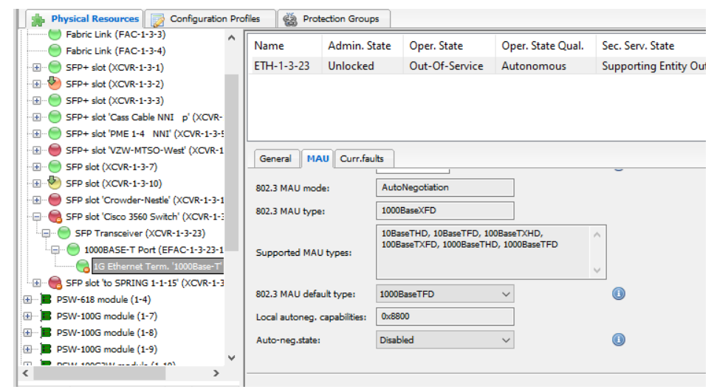Viewport: 714px width, 392px height.
Task: Click green status icon of Fabric Link FAC-1-3-4
Action: (55, 50)
